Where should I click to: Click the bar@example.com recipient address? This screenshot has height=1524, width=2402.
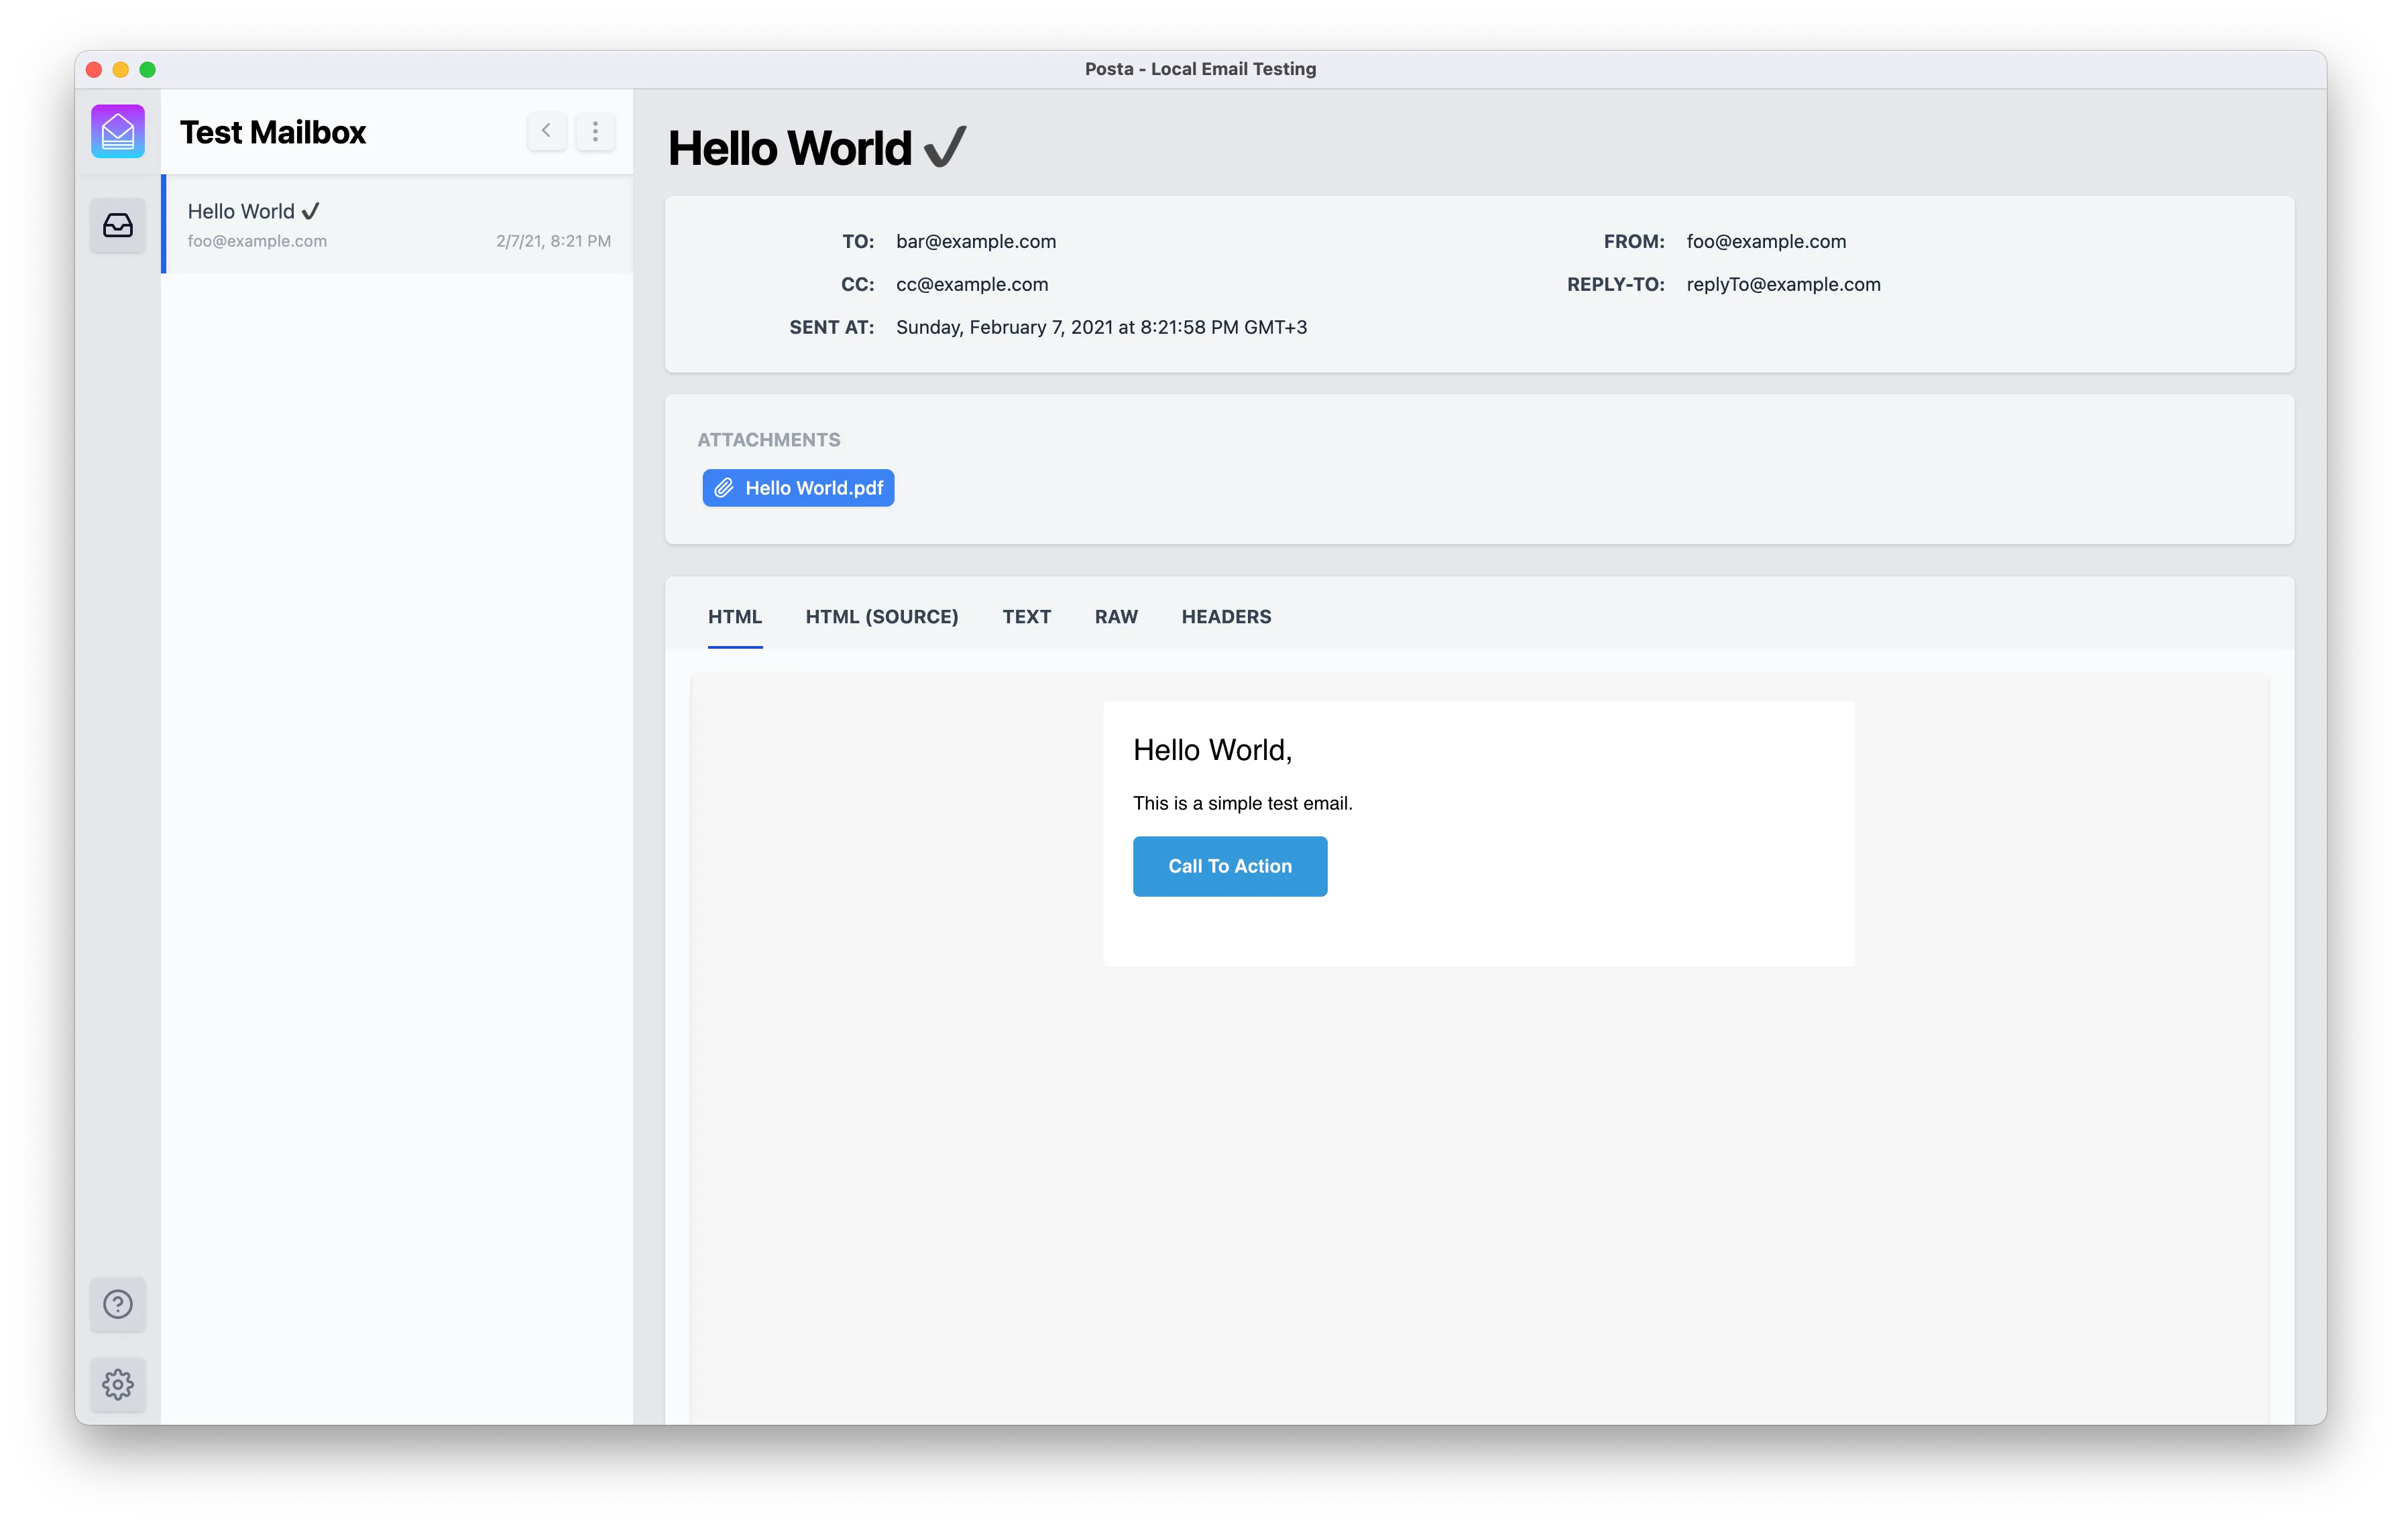pyautogui.click(x=976, y=241)
